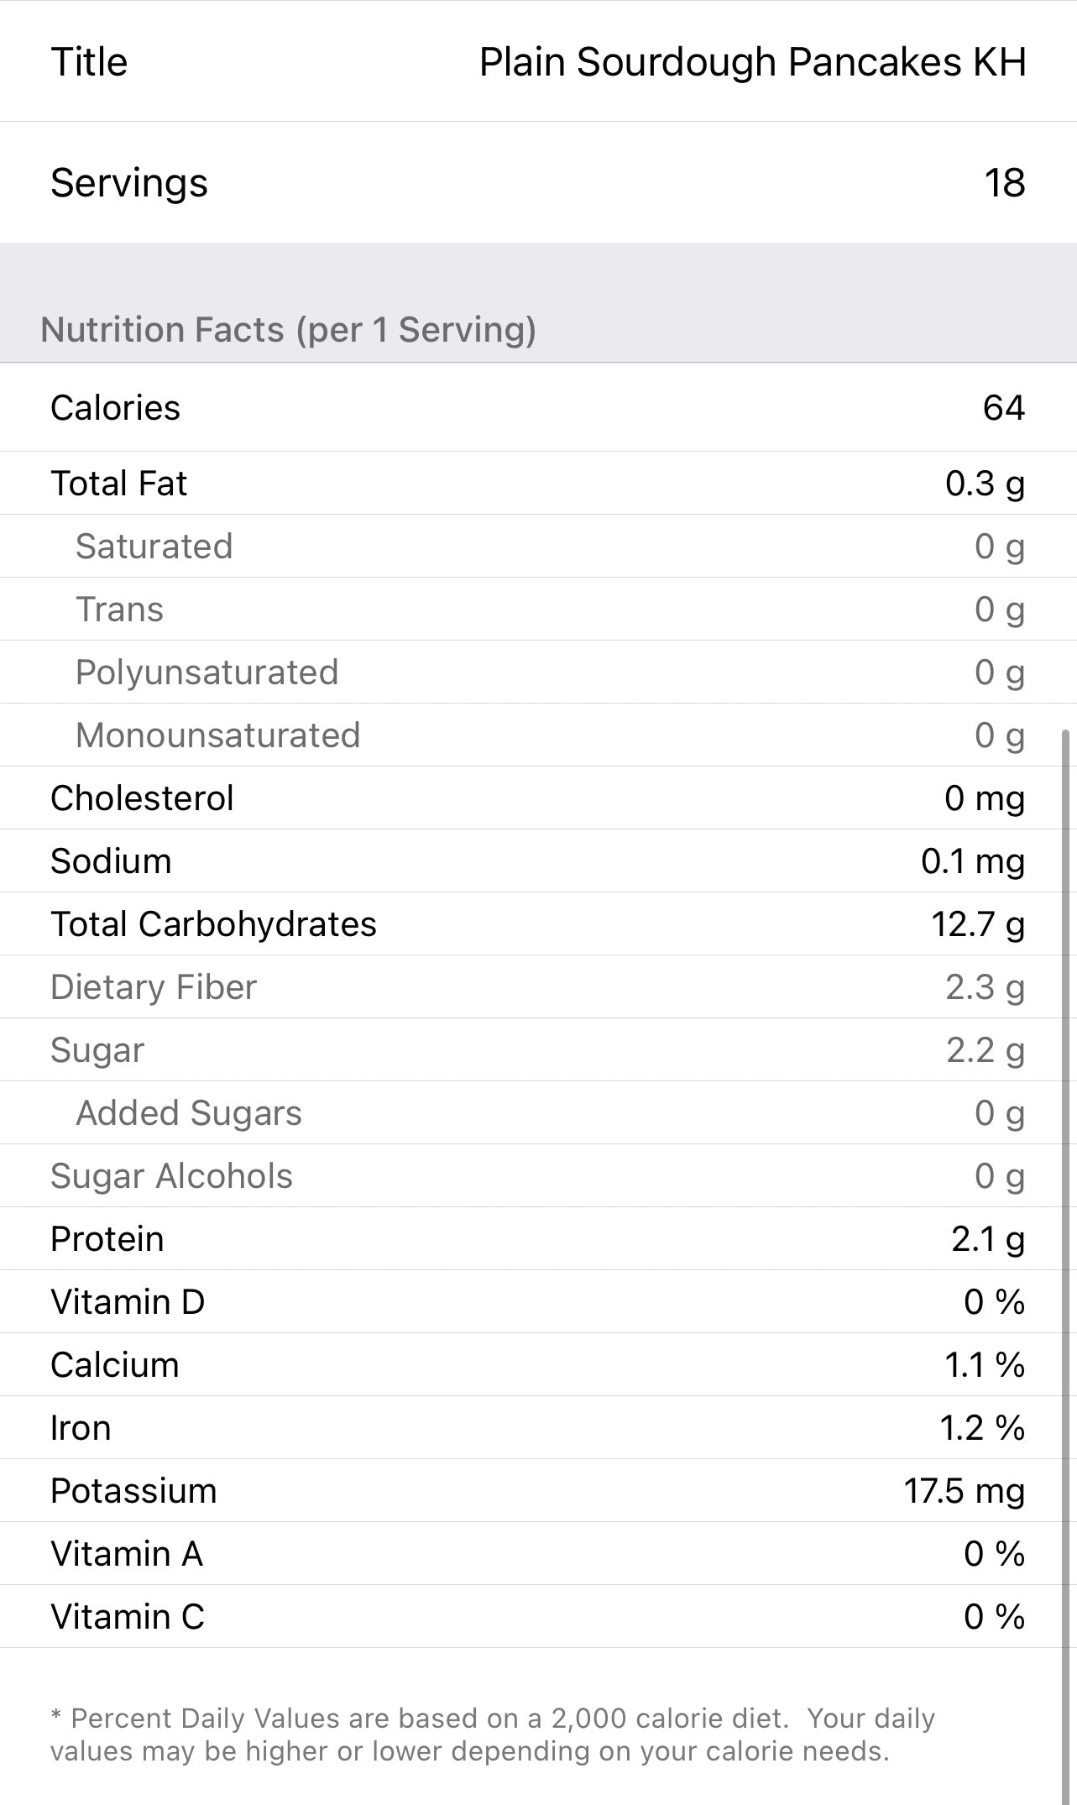
Task: Tap the Cholesterol value field
Action: point(984,798)
